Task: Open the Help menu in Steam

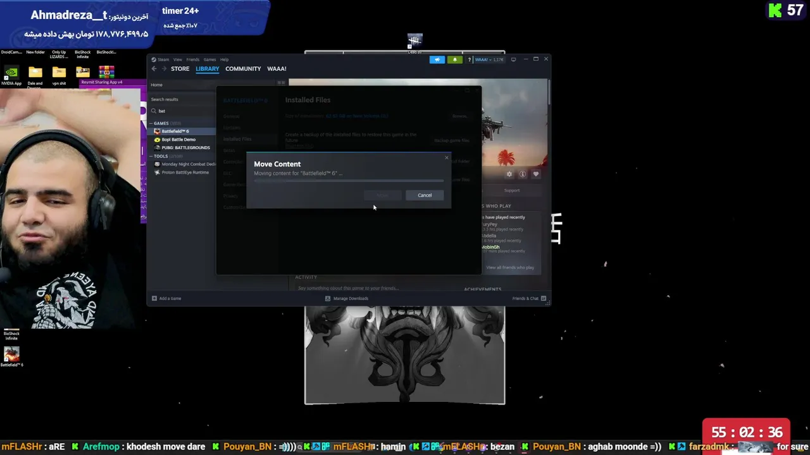Action: tap(224, 59)
